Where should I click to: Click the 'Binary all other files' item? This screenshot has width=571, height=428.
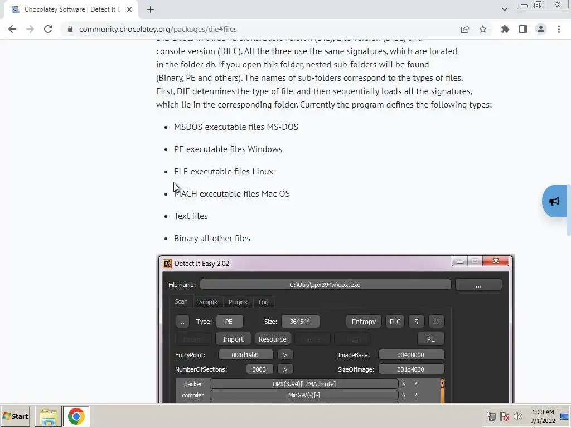[212, 239]
